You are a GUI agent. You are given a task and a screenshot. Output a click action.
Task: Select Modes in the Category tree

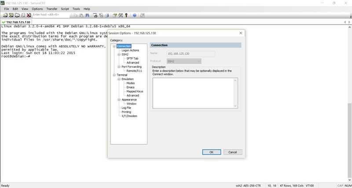131,83
